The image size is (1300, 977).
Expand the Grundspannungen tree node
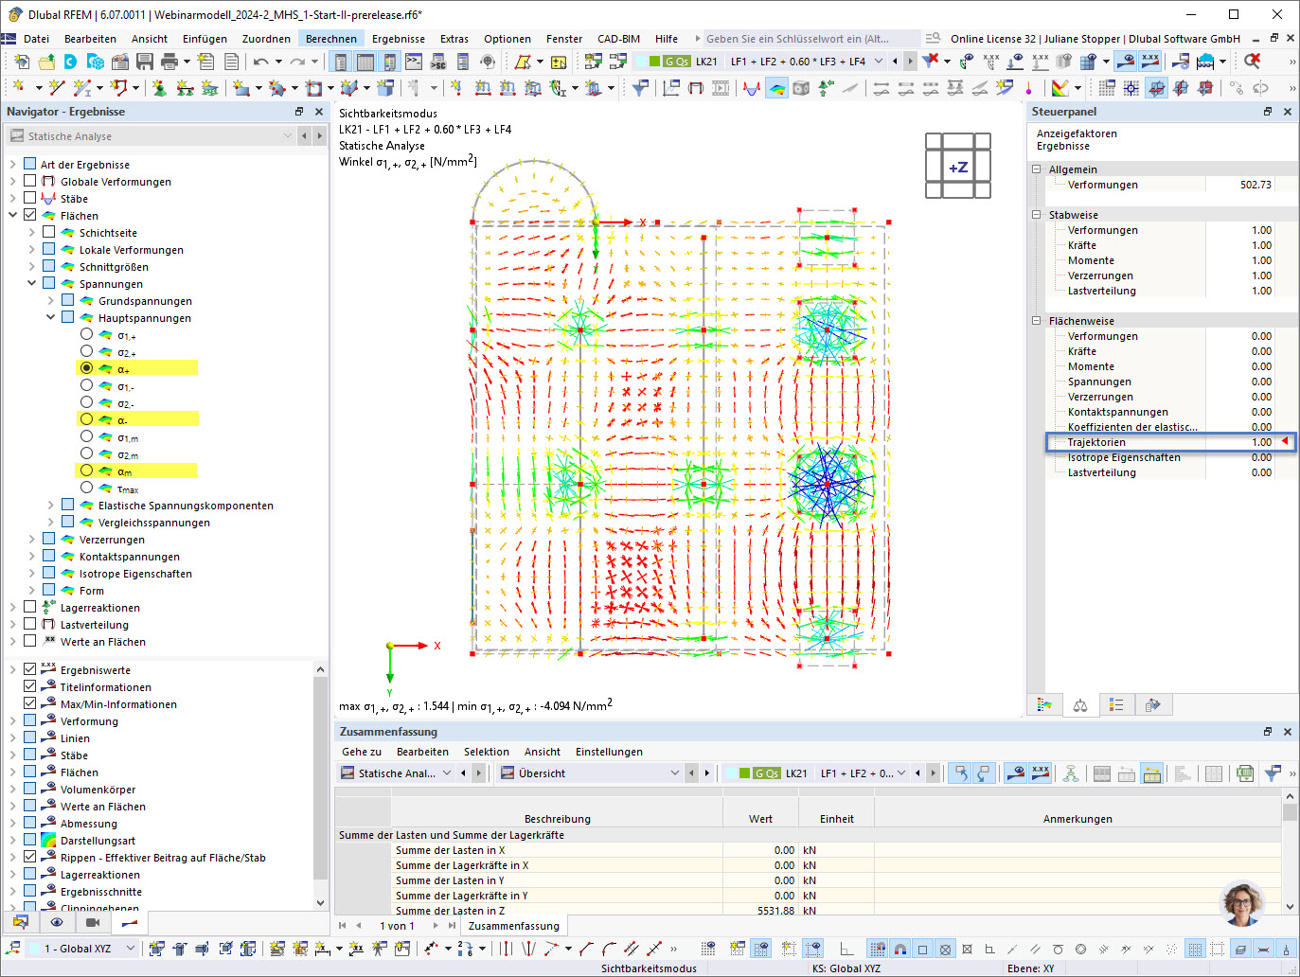[x=50, y=300]
